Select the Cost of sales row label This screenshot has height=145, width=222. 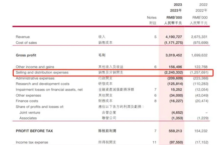(x=26, y=43)
